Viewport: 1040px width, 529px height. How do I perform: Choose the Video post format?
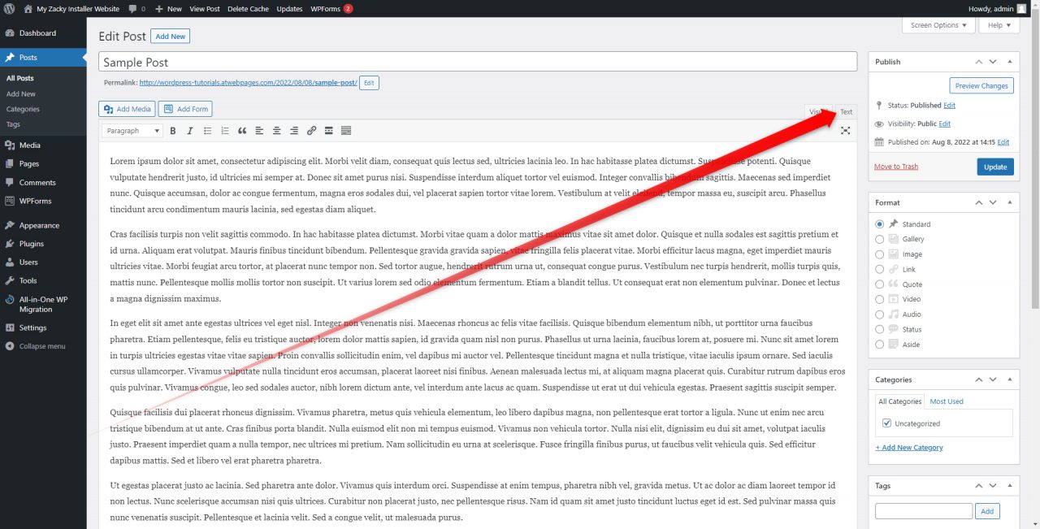pyautogui.click(x=879, y=299)
